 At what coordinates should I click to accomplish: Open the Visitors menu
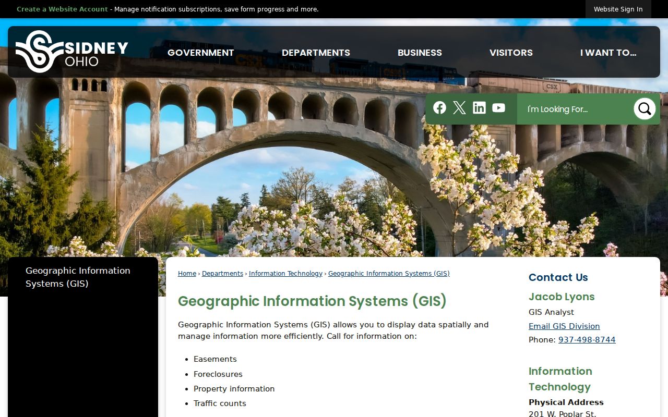click(511, 53)
